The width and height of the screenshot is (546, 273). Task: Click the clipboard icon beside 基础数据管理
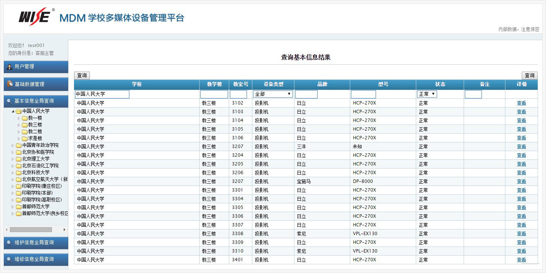[x=10, y=84]
